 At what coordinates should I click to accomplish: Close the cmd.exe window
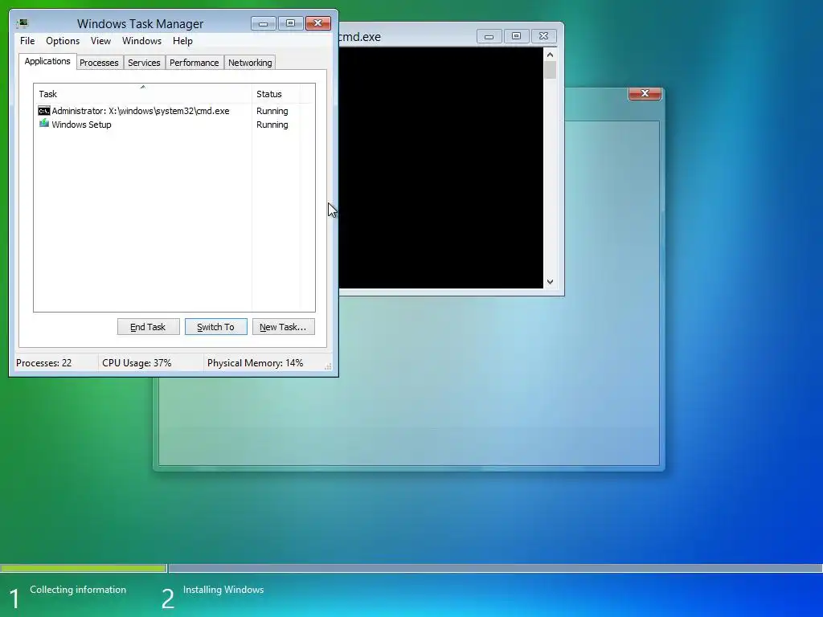pyautogui.click(x=543, y=36)
